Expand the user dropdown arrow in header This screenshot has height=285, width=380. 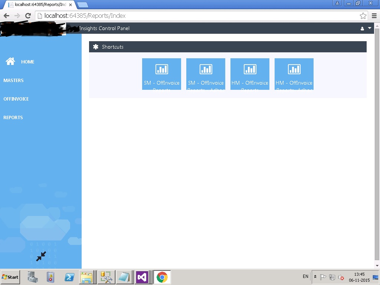coord(370,28)
